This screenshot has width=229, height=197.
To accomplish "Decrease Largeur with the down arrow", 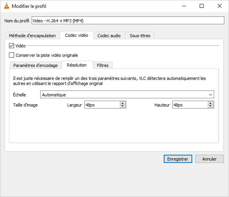I will click(123, 106).
